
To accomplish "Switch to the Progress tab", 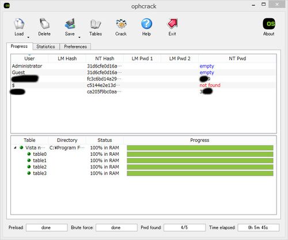I will coord(19,46).
